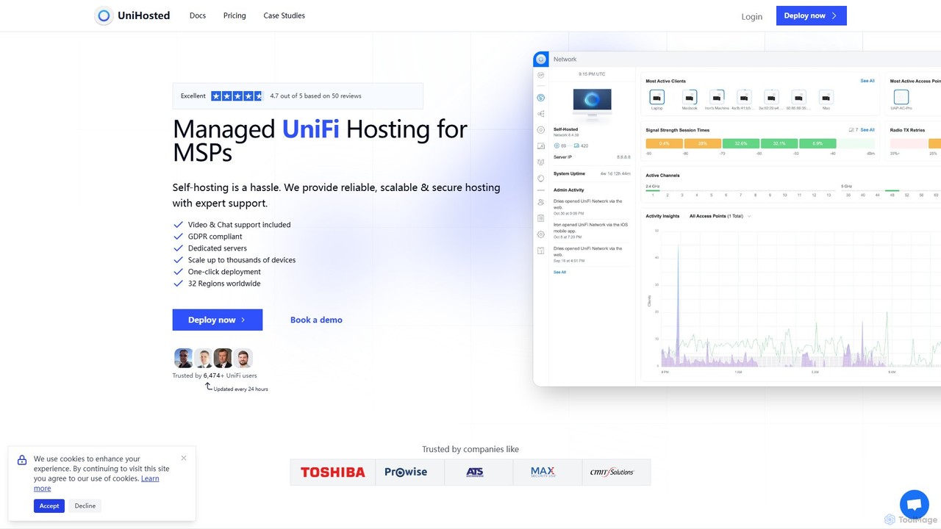The width and height of the screenshot is (941, 529).
Task: Click the 'Server IP' row in dashboard
Action: [x=592, y=157]
